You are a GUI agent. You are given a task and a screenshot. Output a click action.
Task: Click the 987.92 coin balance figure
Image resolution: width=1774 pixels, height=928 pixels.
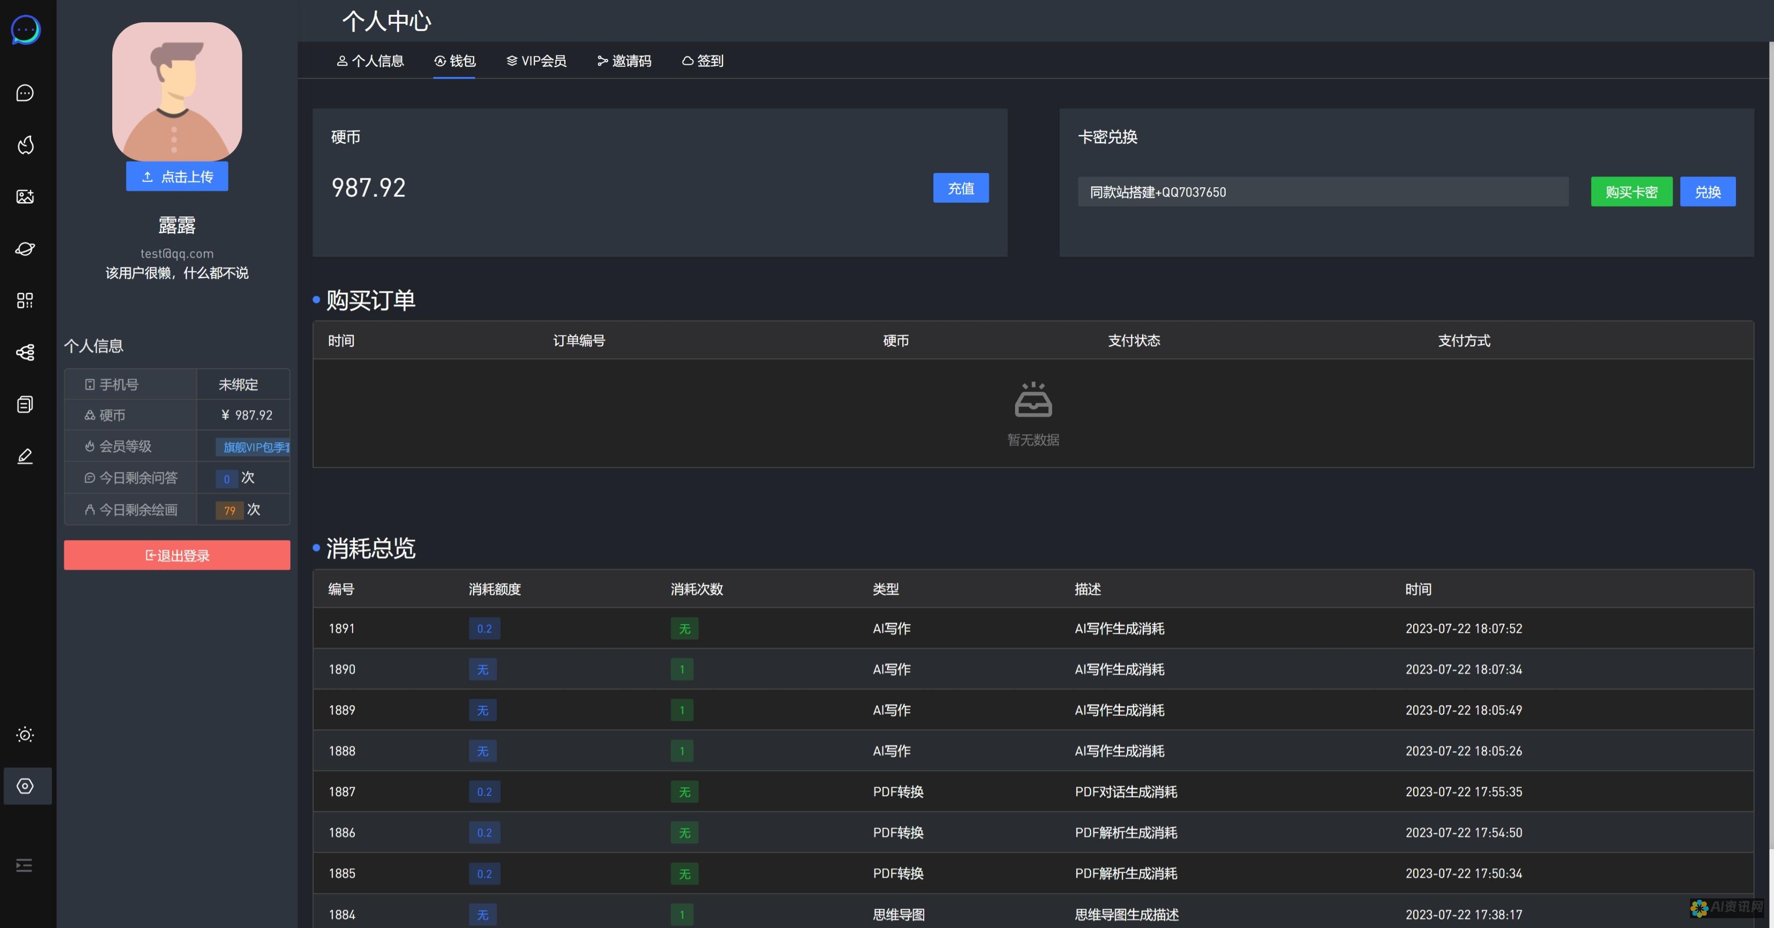point(368,188)
